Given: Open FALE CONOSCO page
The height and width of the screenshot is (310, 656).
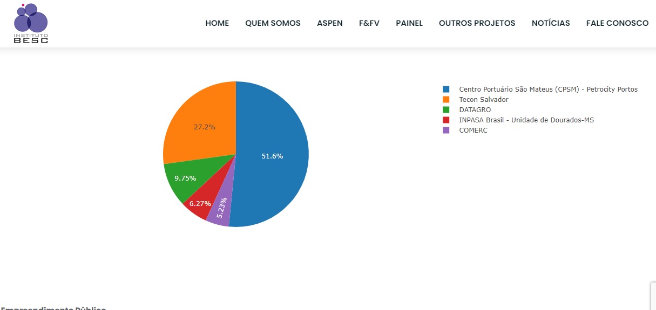Looking at the screenshot, I should [x=617, y=23].
